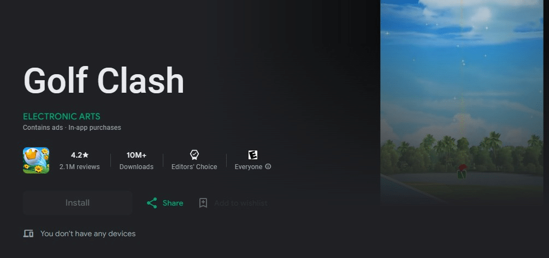Click the Add to wishlist text
549x258 pixels.
click(241, 203)
